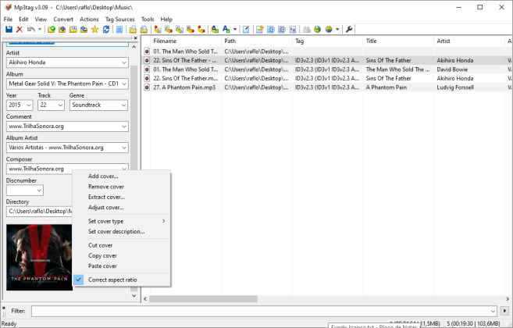
Task: Expand the Genre dropdown showing Soundtrack
Action: pyautogui.click(x=123, y=105)
